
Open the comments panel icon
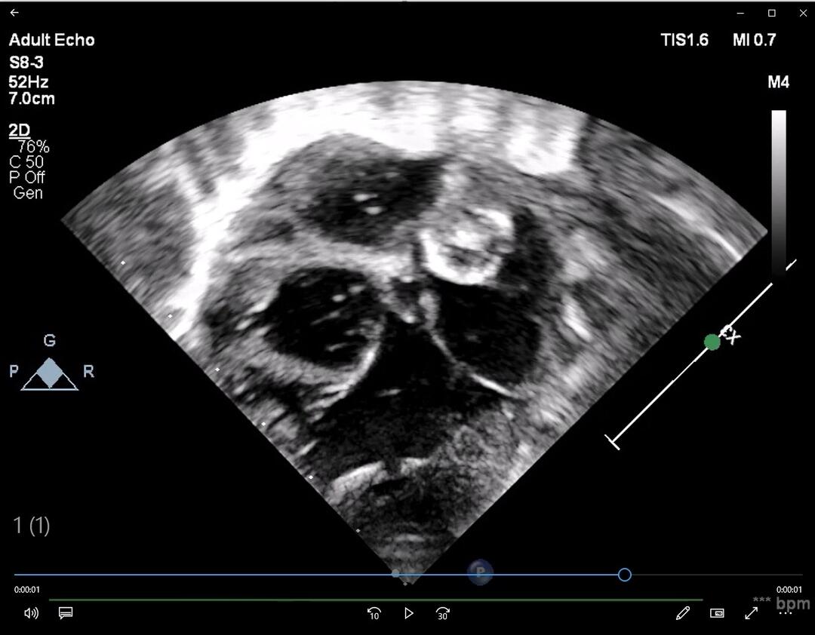pos(66,613)
